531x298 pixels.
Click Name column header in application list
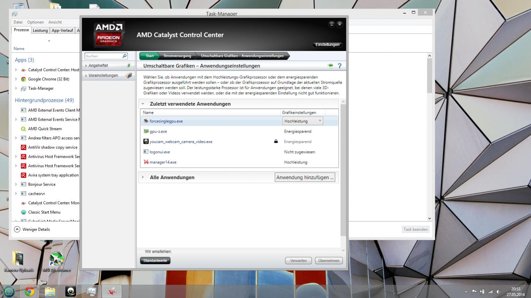pyautogui.click(x=211, y=113)
